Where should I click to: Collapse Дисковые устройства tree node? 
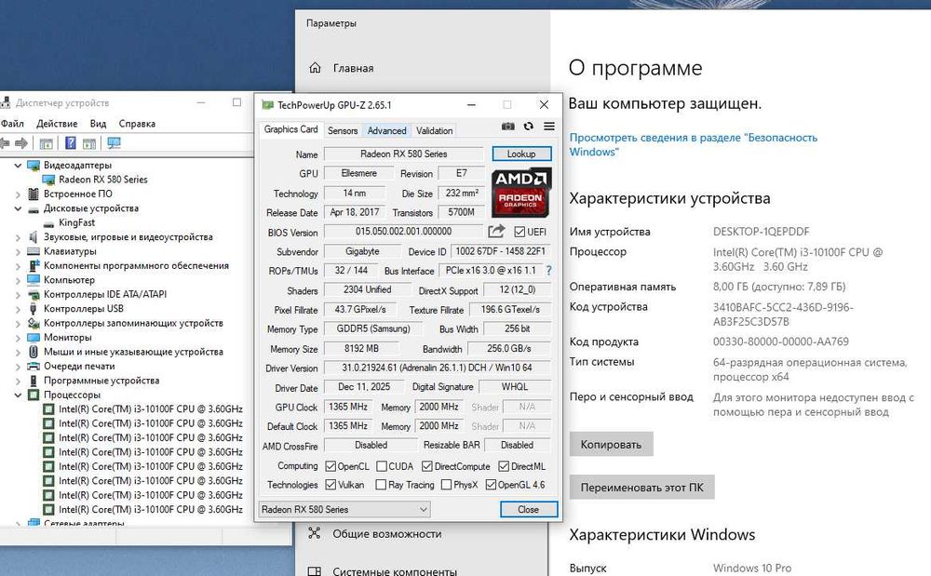coord(18,208)
